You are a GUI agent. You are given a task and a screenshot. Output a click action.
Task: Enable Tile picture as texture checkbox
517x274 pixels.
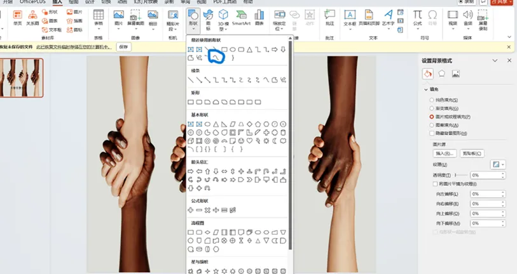point(435,184)
